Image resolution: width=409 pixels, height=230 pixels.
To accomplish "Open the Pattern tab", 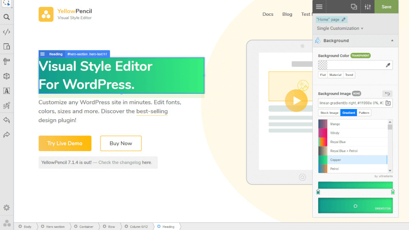I will (x=364, y=112).
